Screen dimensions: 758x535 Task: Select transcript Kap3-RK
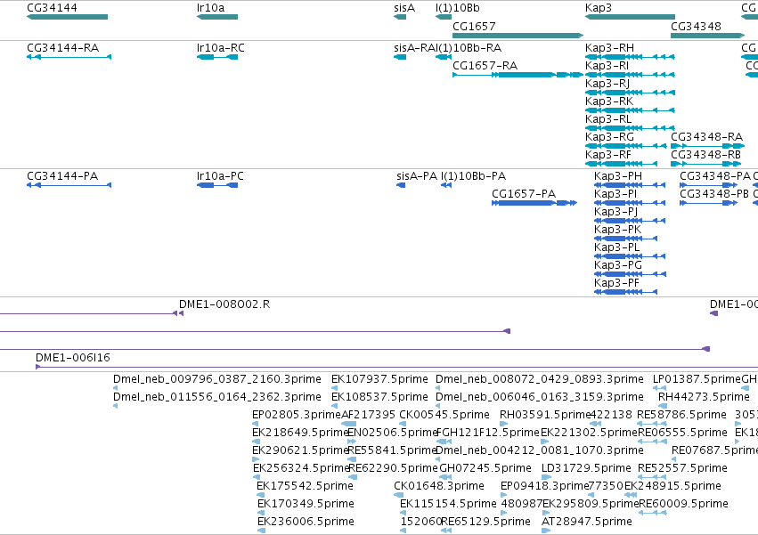click(x=630, y=110)
